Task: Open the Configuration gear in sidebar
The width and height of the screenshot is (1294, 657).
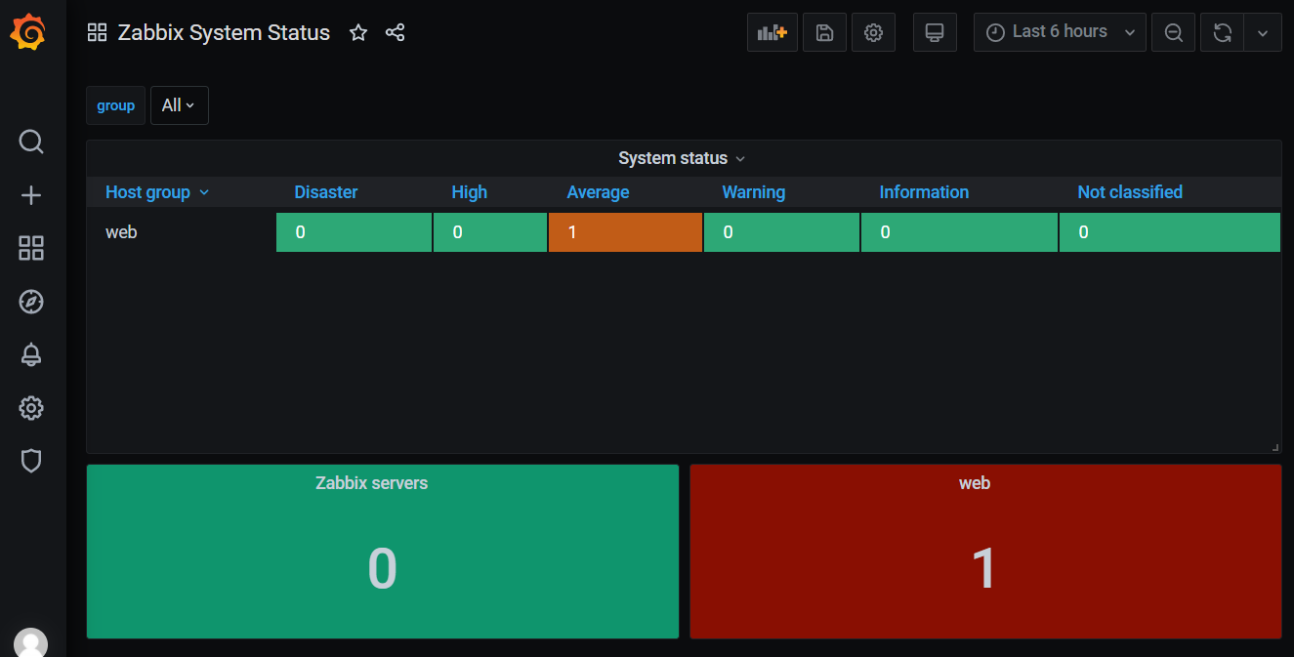Action: pos(31,407)
